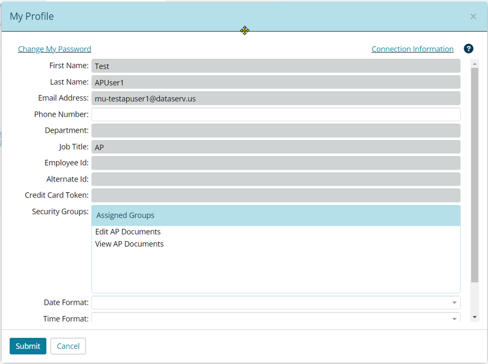Click the help question mark icon
This screenshot has width=488, height=364.
tap(468, 48)
